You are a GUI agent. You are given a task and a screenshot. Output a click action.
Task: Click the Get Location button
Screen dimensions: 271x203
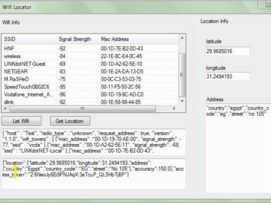[x=70, y=121]
